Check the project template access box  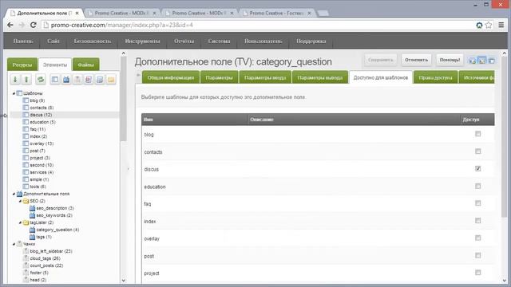(x=477, y=273)
